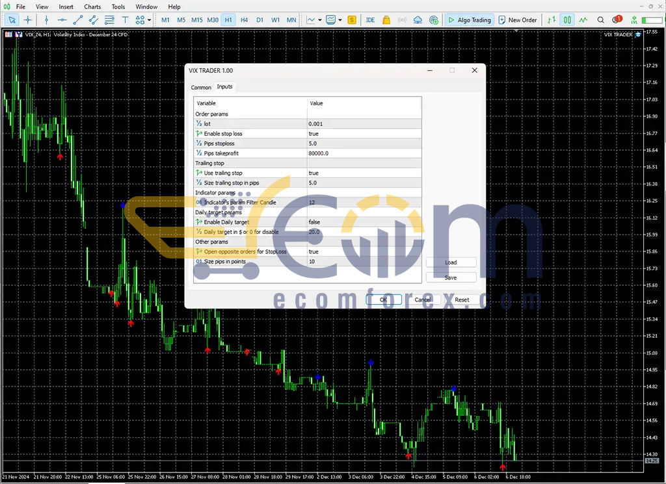Select the H4 timeframe
The image size is (666, 484).
[x=245, y=20]
